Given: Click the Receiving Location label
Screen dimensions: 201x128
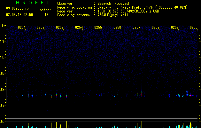Looking at the screenshot, I should (74, 7).
